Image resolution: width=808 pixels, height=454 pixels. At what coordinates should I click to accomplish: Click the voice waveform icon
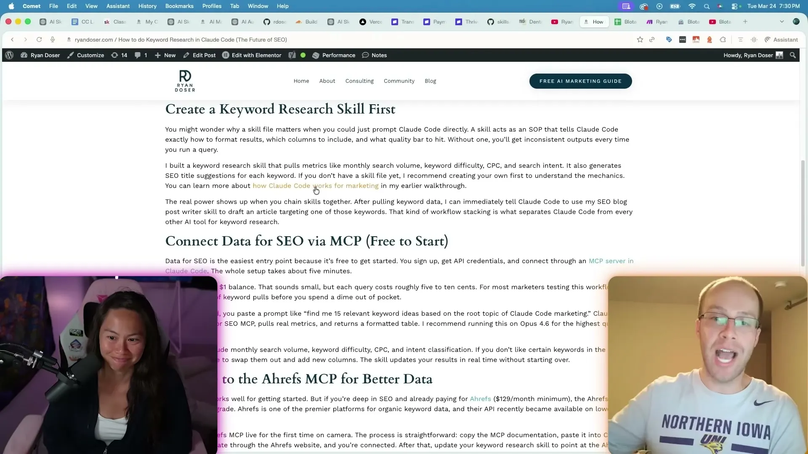click(x=754, y=40)
